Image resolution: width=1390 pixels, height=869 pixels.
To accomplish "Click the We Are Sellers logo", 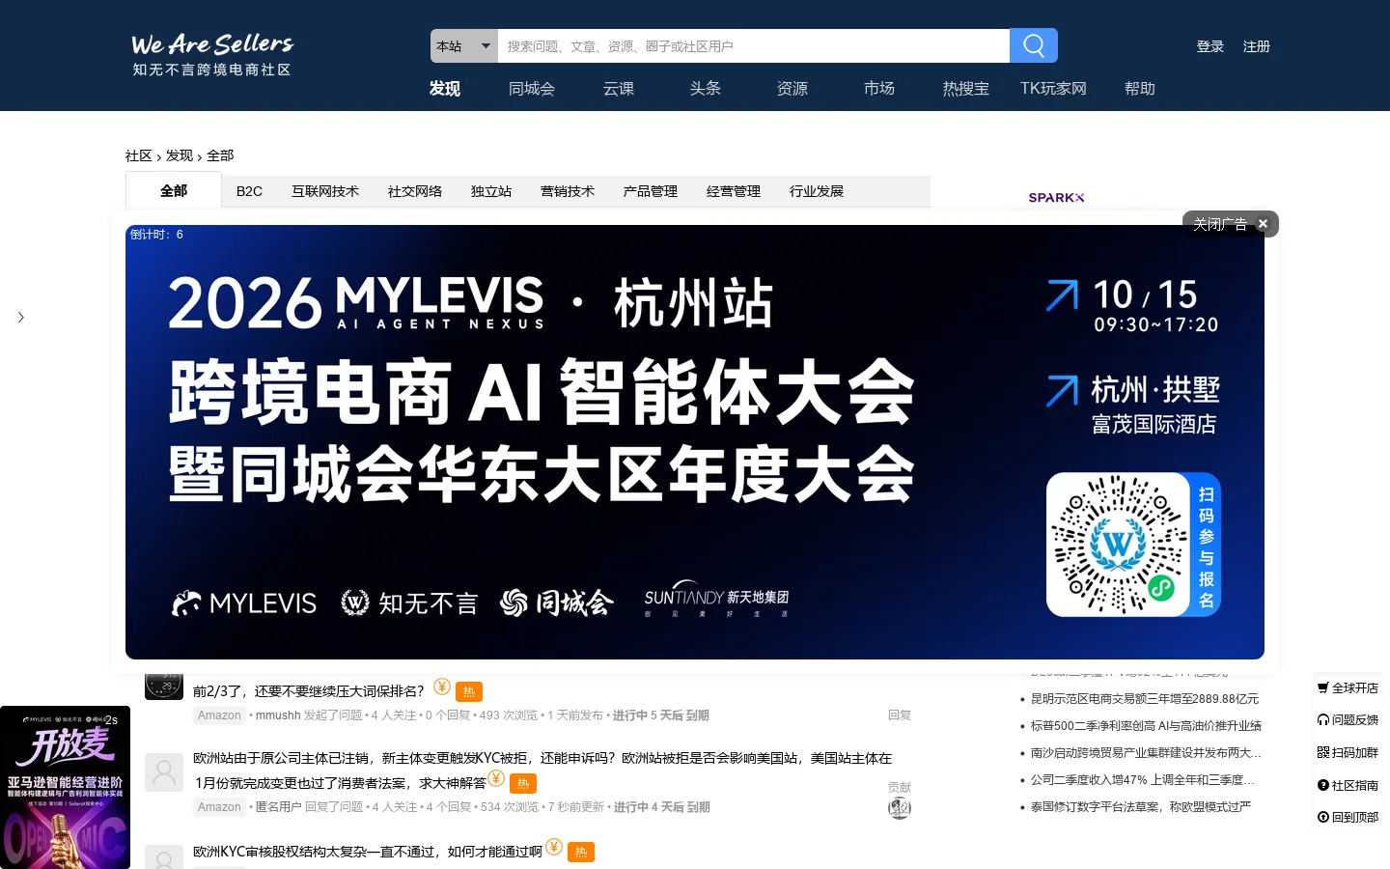I will click(212, 55).
